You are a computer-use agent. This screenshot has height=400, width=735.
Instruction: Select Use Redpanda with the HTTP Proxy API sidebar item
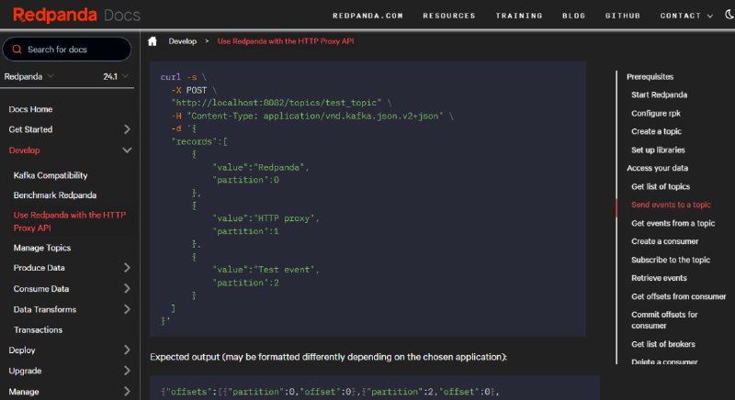click(x=70, y=221)
